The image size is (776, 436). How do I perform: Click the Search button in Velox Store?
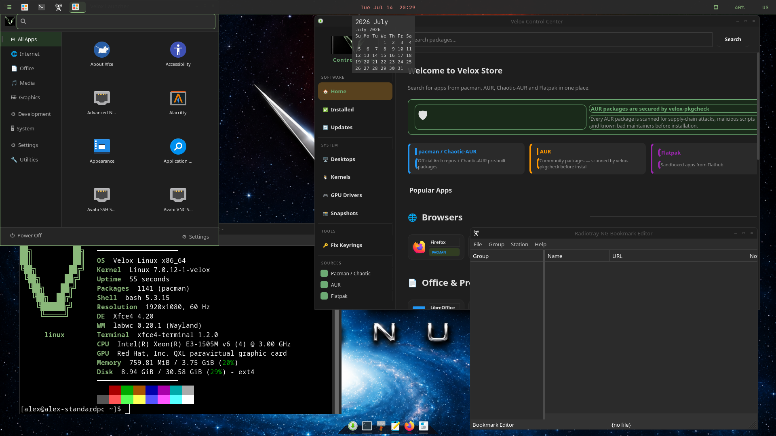click(733, 39)
